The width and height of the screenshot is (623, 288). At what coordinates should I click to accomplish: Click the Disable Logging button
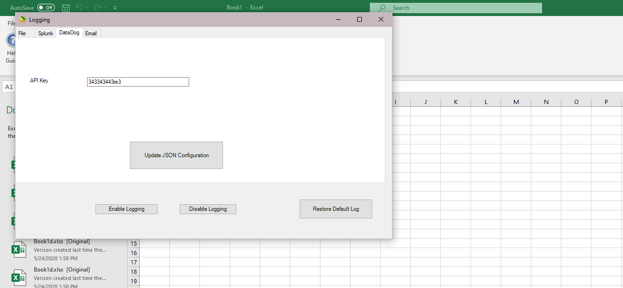tap(208, 209)
